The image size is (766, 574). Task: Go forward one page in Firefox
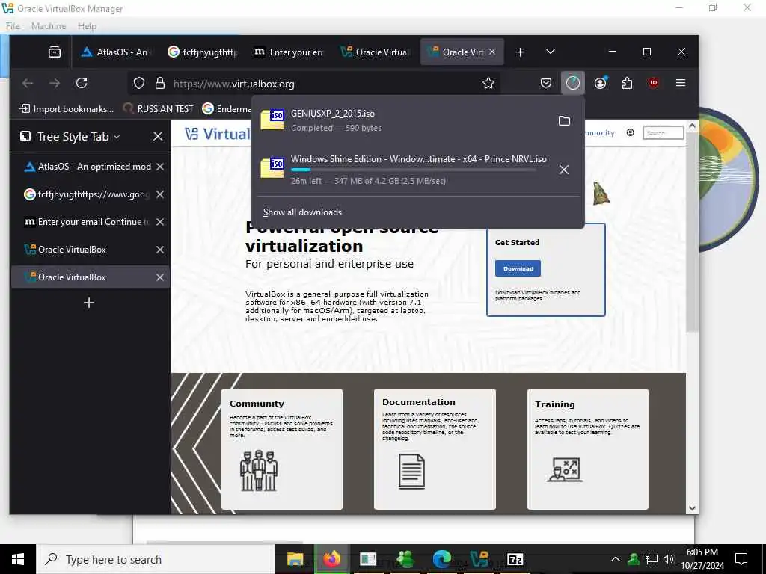pos(54,84)
